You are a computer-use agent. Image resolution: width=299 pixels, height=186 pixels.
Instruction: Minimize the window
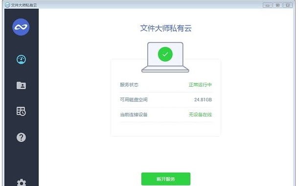(268, 5)
